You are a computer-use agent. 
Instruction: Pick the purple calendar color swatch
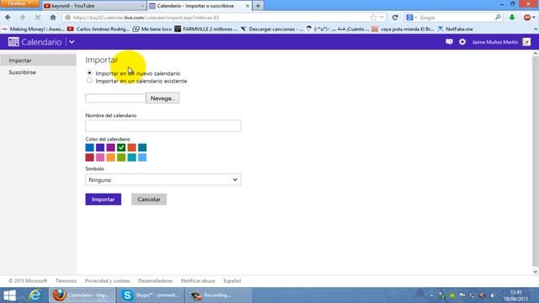tap(110, 147)
